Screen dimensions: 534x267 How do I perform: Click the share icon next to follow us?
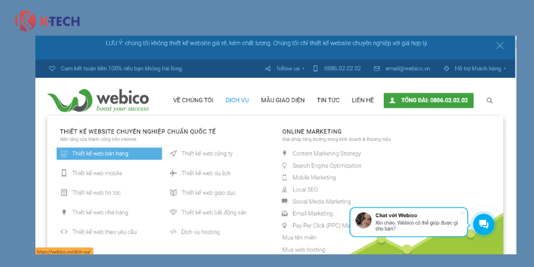(x=268, y=69)
